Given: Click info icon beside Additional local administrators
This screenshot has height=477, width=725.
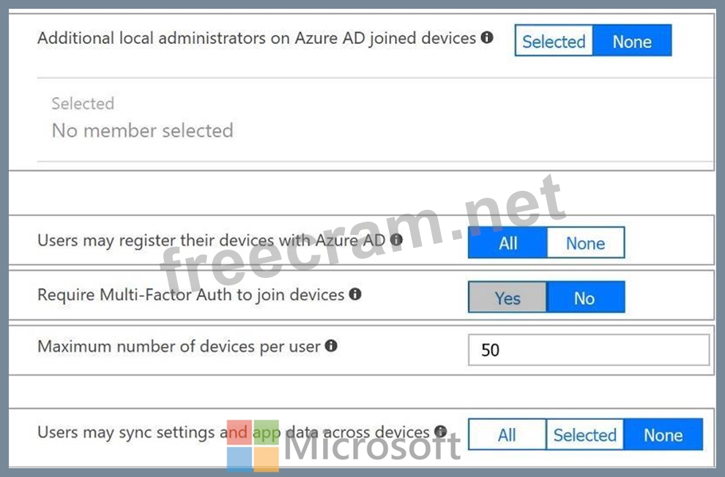Looking at the screenshot, I should [487, 38].
